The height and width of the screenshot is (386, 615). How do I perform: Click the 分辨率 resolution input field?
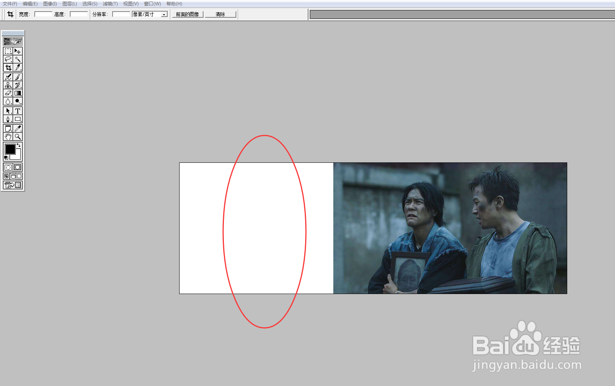pos(121,14)
